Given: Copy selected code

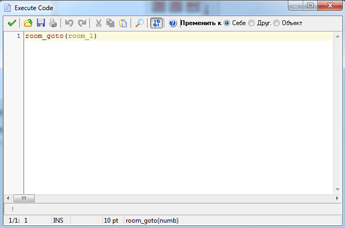Looking at the screenshot, I should [110, 23].
